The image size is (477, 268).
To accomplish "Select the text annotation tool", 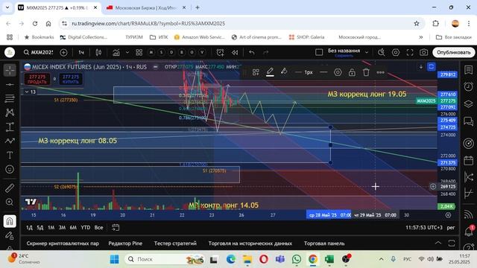I will (10, 155).
